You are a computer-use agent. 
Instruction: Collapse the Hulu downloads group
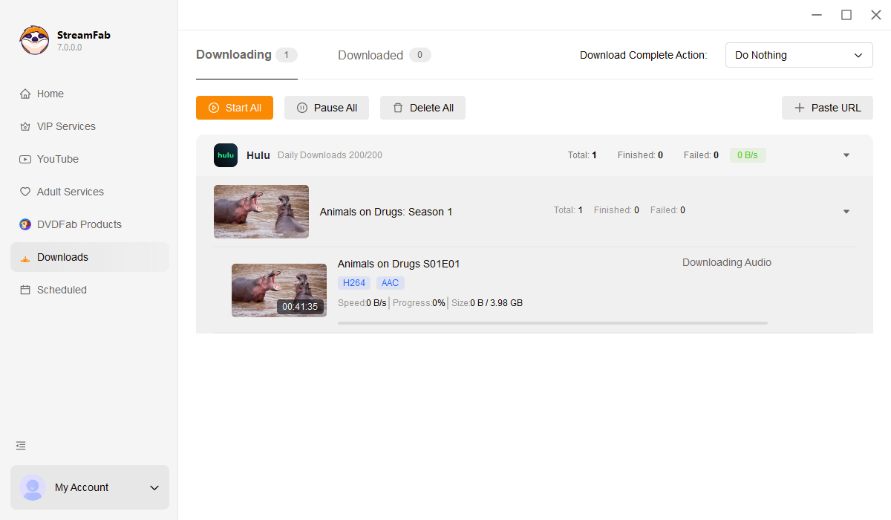pos(846,155)
